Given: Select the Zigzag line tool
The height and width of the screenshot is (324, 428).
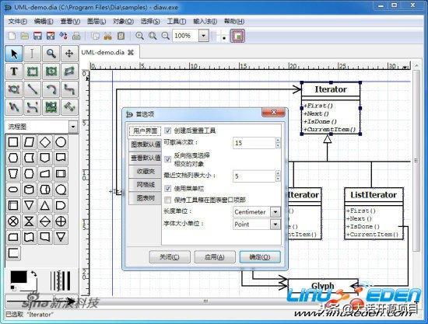Looking at the screenshot, I should [69, 89].
